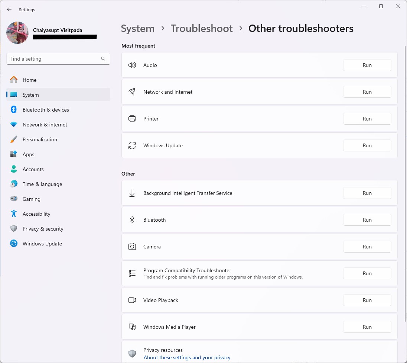Click the Windows Update sidebar icon
The width and height of the screenshot is (407, 363).
pos(14,243)
